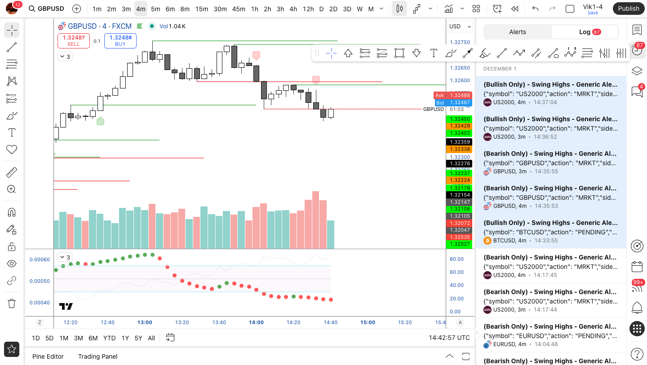Select the trend line tool in left toolbar
Screen dimensions: 647x365
(x=12, y=47)
